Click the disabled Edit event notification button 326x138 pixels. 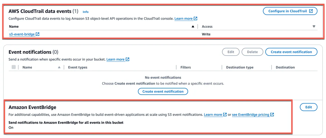pyautogui.click(x=231, y=52)
